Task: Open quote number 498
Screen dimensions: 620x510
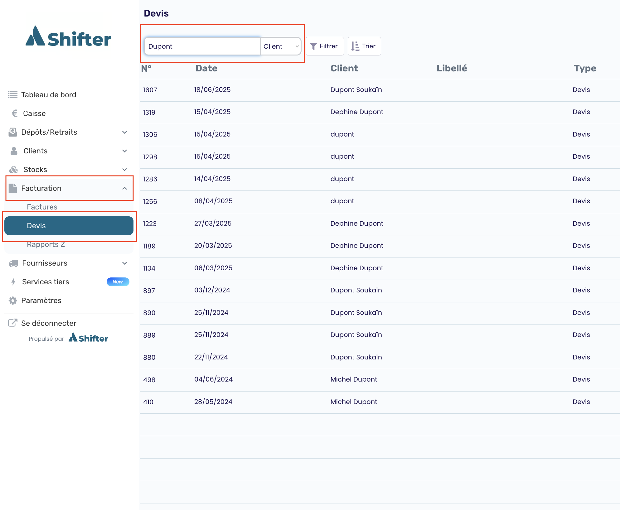Action: pyautogui.click(x=380, y=380)
